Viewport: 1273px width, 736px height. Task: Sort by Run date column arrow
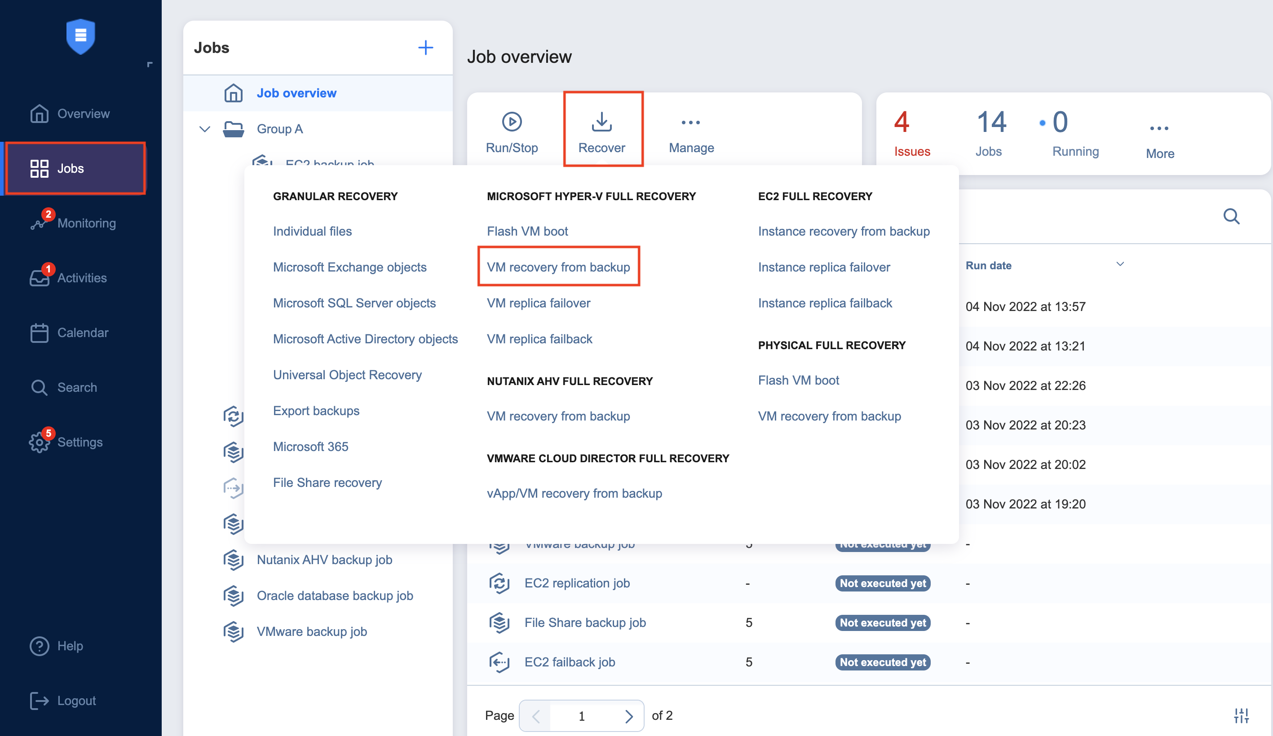(1119, 264)
